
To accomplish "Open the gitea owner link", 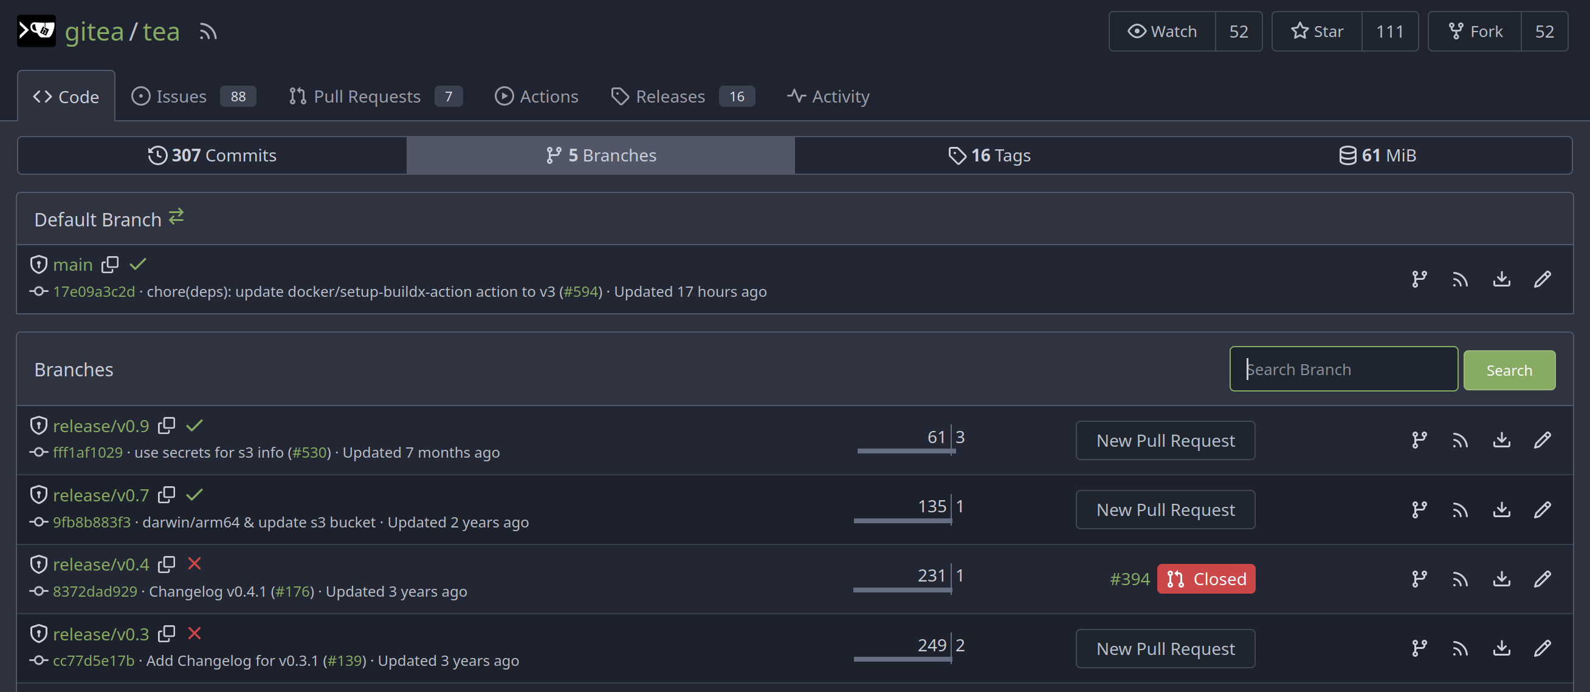I will tap(94, 32).
